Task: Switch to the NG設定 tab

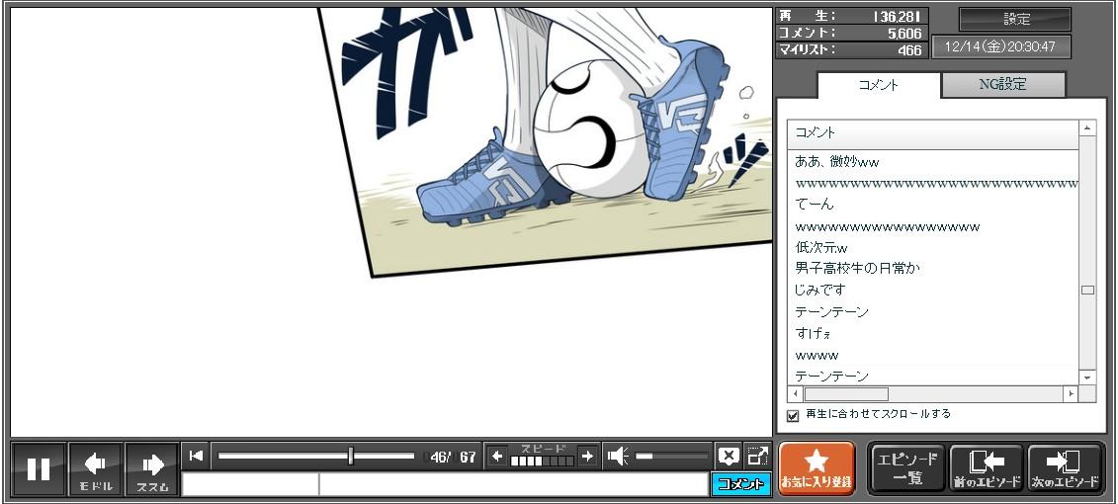Action: [1002, 85]
